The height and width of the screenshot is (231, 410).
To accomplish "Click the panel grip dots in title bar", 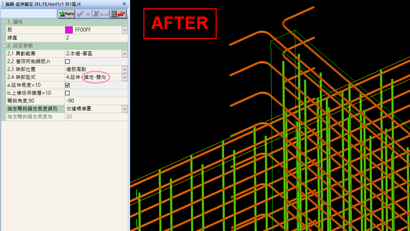I will [3, 4].
